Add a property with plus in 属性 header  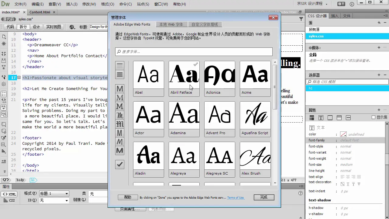click(379, 110)
